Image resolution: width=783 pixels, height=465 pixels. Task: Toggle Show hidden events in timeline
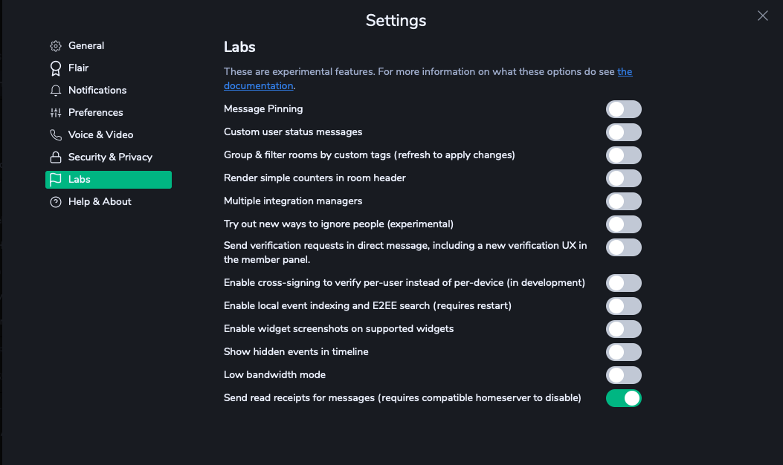point(623,353)
